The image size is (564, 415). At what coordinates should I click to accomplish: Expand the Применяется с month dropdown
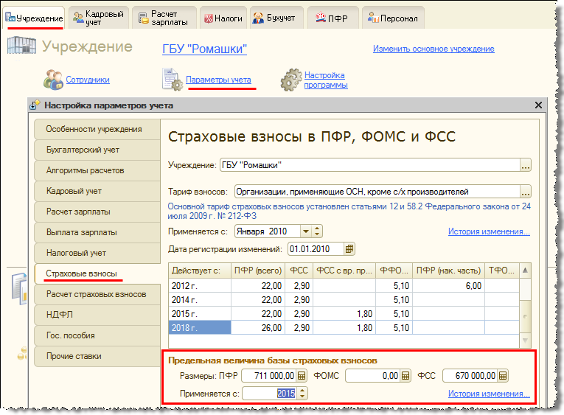tap(305, 231)
